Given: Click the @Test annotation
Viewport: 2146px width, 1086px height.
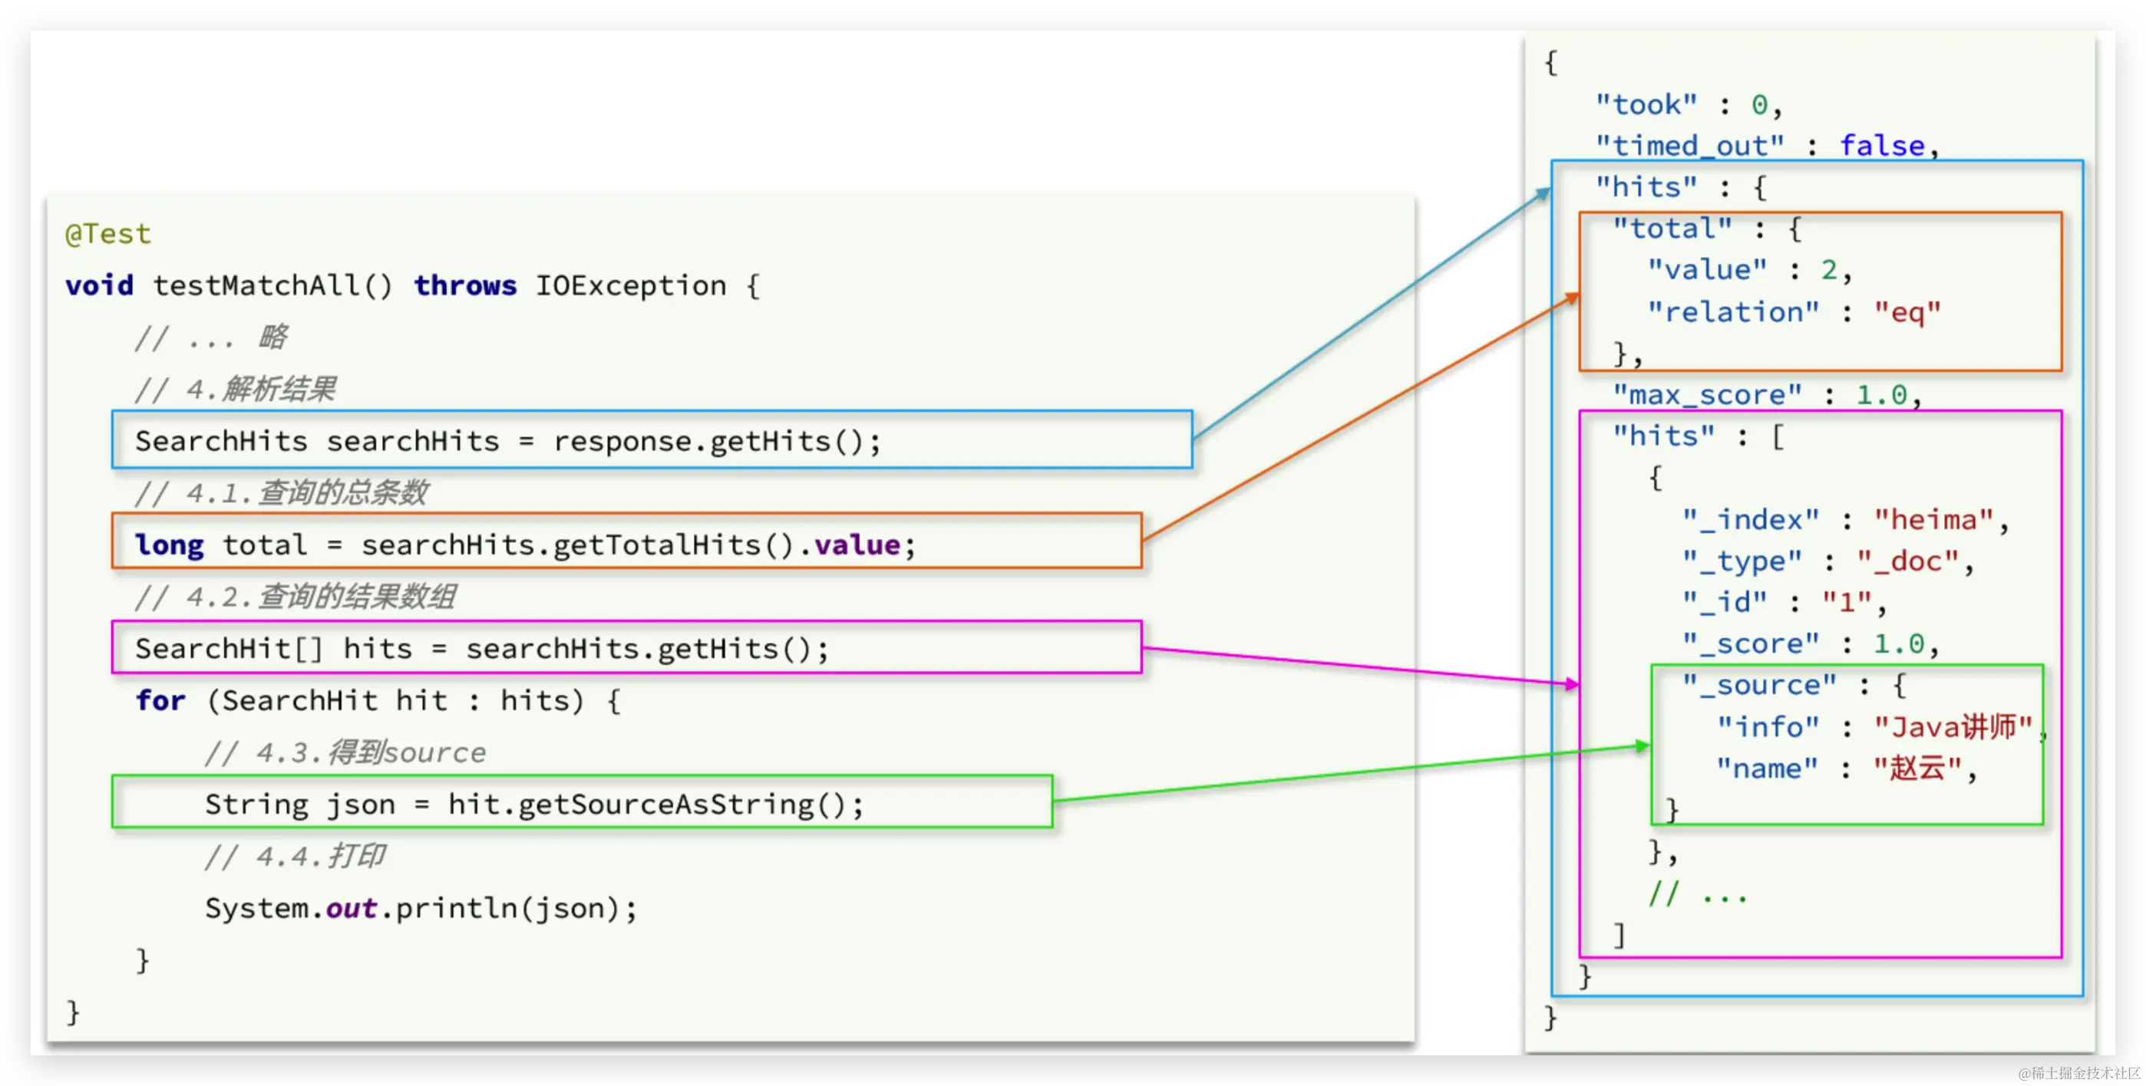Looking at the screenshot, I should coord(108,234).
